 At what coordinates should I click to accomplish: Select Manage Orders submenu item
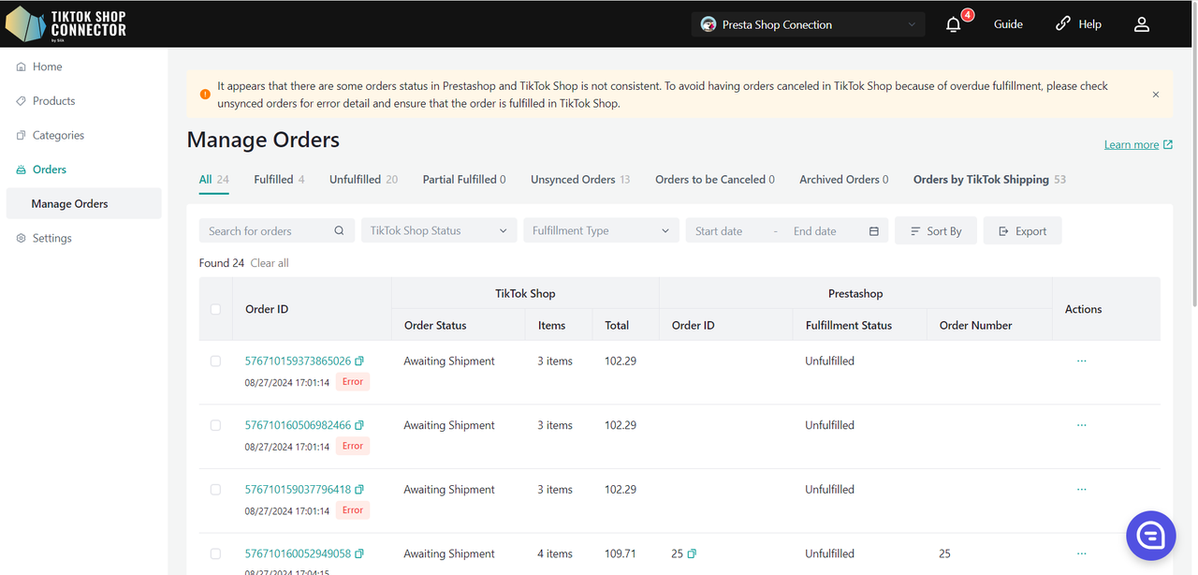click(84, 204)
